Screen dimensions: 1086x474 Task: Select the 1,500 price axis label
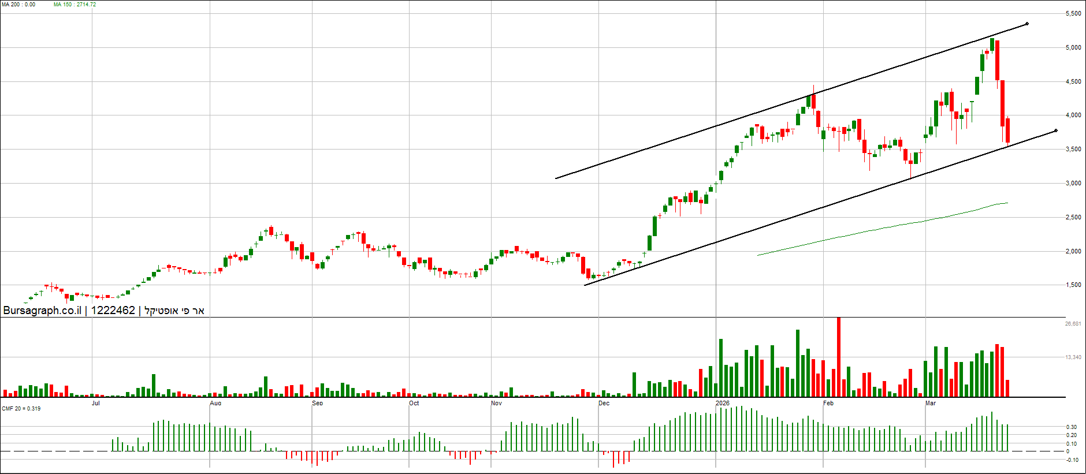click(1073, 285)
